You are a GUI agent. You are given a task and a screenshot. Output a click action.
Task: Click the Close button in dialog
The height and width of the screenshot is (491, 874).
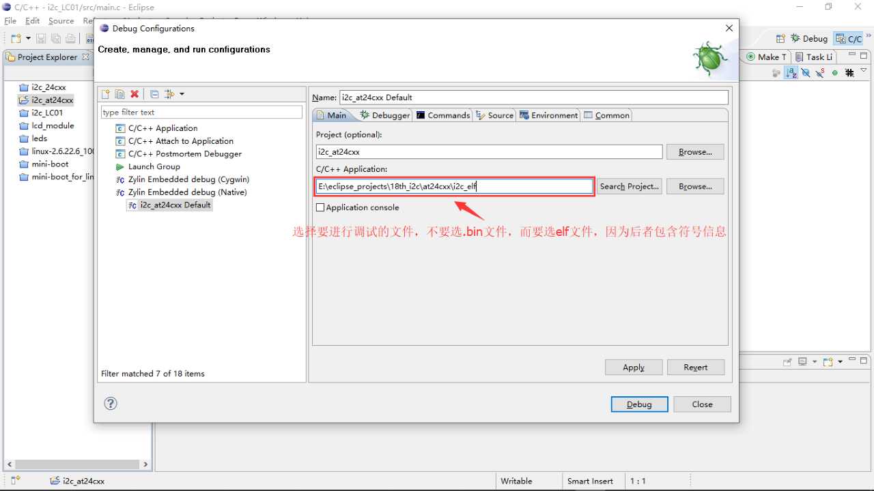point(702,404)
